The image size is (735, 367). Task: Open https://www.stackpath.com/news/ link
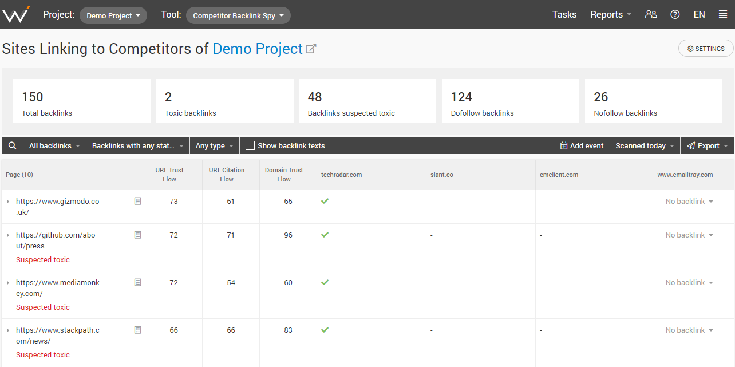coord(58,336)
